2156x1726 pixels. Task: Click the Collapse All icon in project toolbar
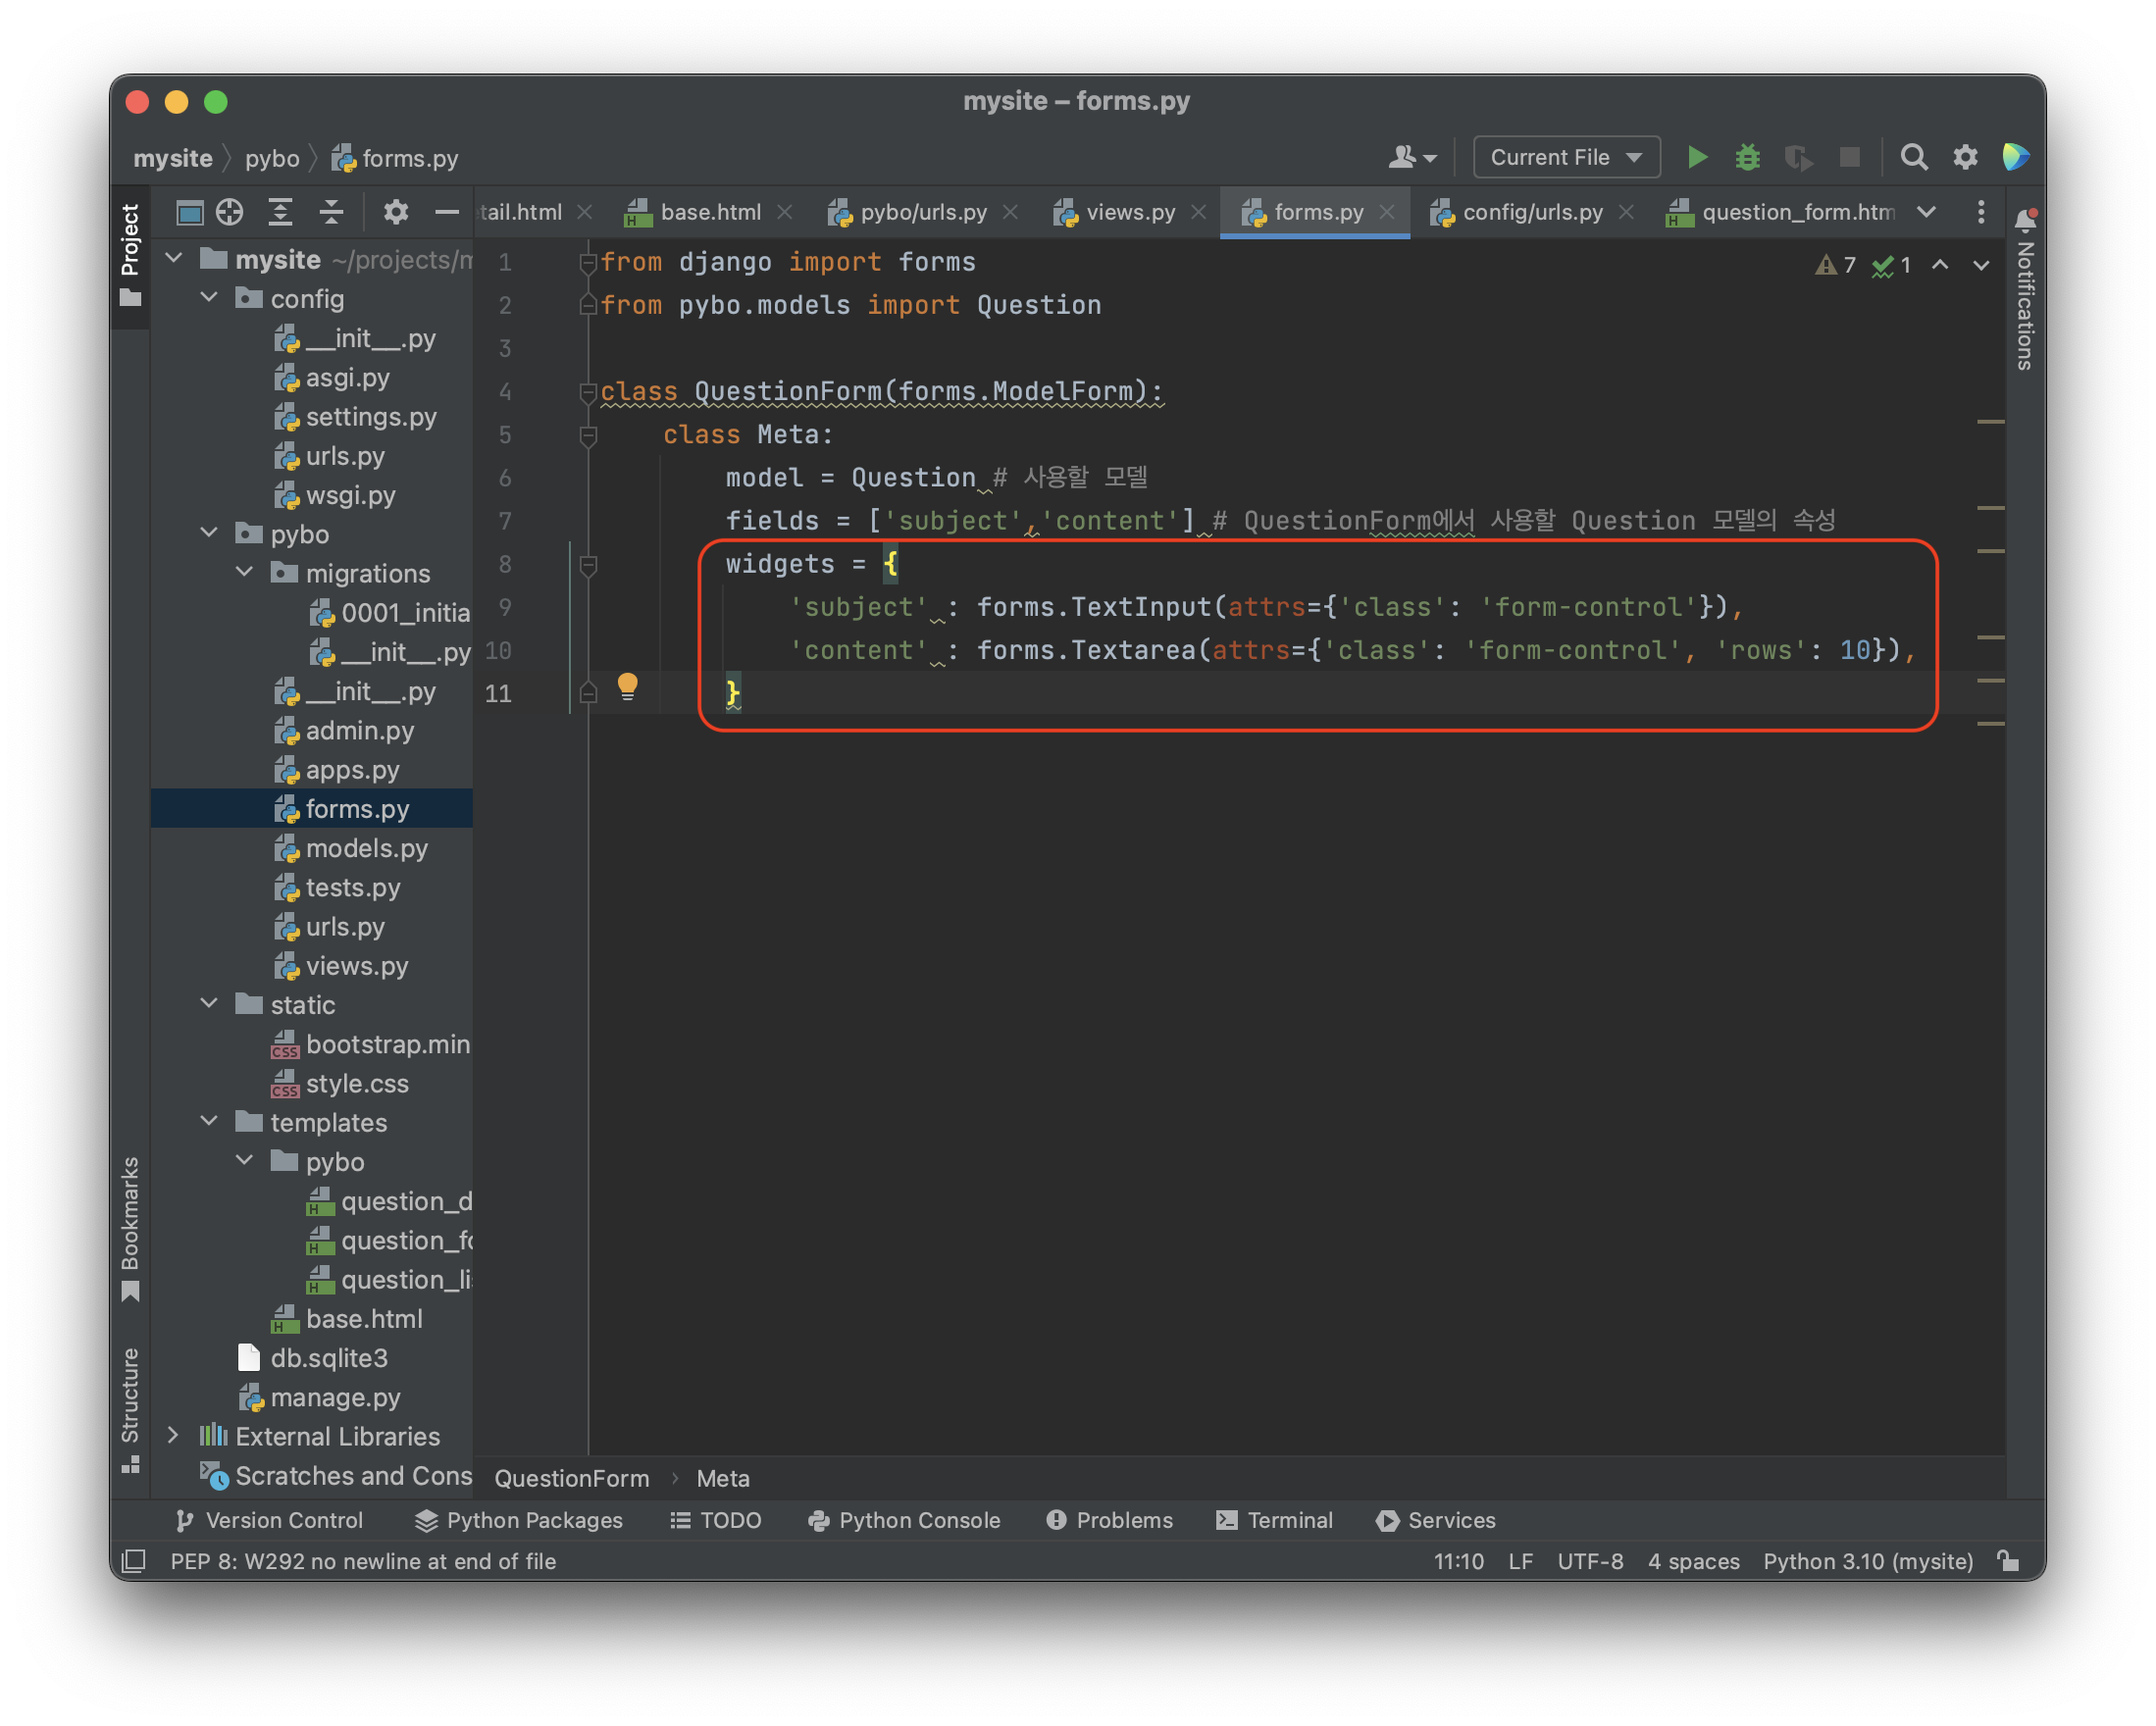tap(331, 212)
